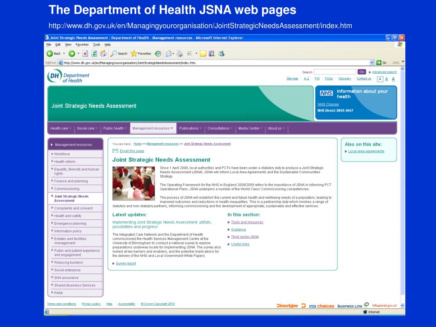Screen dimensions: 436x327
Task: Click the Directgov logo in footer
Action: click(291, 306)
